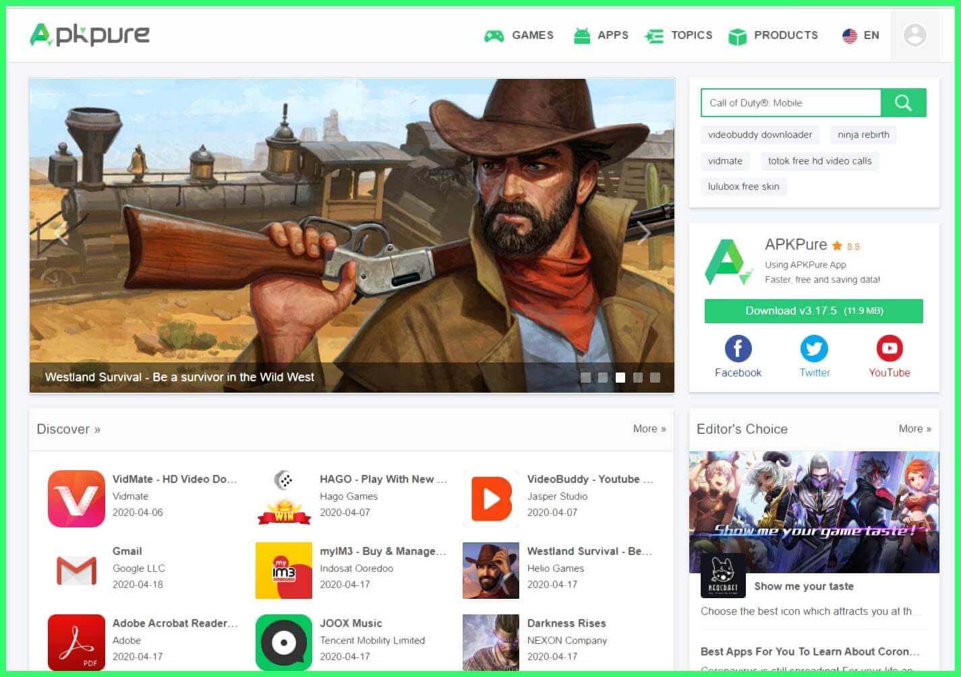Open the JOOX Music app icon

click(x=284, y=643)
